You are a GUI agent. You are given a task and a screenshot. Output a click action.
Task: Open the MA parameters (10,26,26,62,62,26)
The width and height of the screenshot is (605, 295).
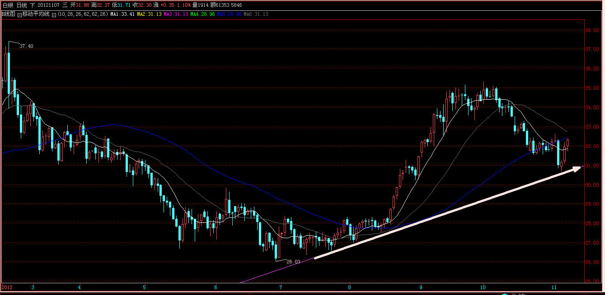click(83, 14)
